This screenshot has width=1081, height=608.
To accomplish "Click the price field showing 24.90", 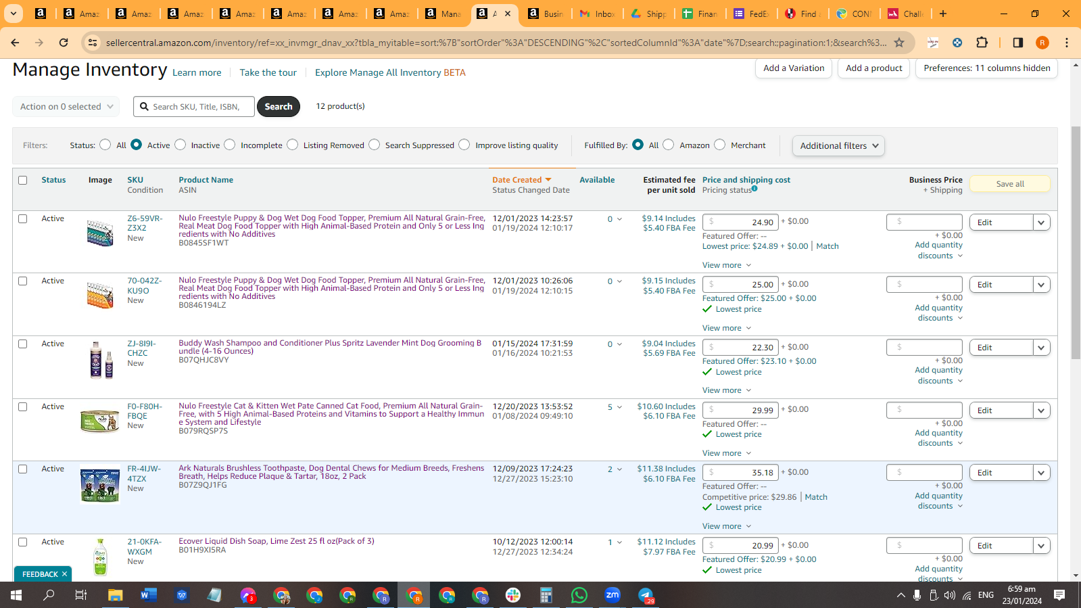I will click(x=740, y=222).
